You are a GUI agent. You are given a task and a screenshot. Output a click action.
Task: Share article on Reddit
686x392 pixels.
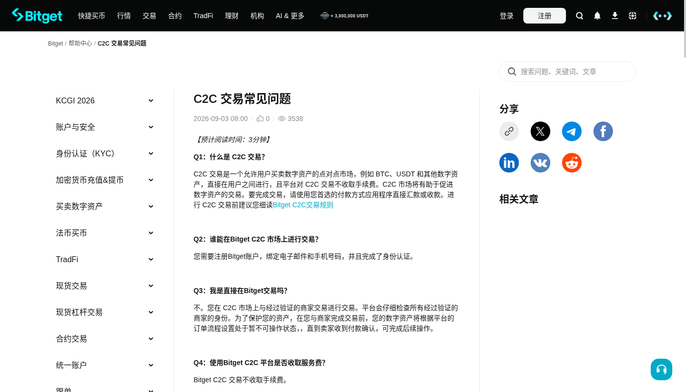pos(572,163)
